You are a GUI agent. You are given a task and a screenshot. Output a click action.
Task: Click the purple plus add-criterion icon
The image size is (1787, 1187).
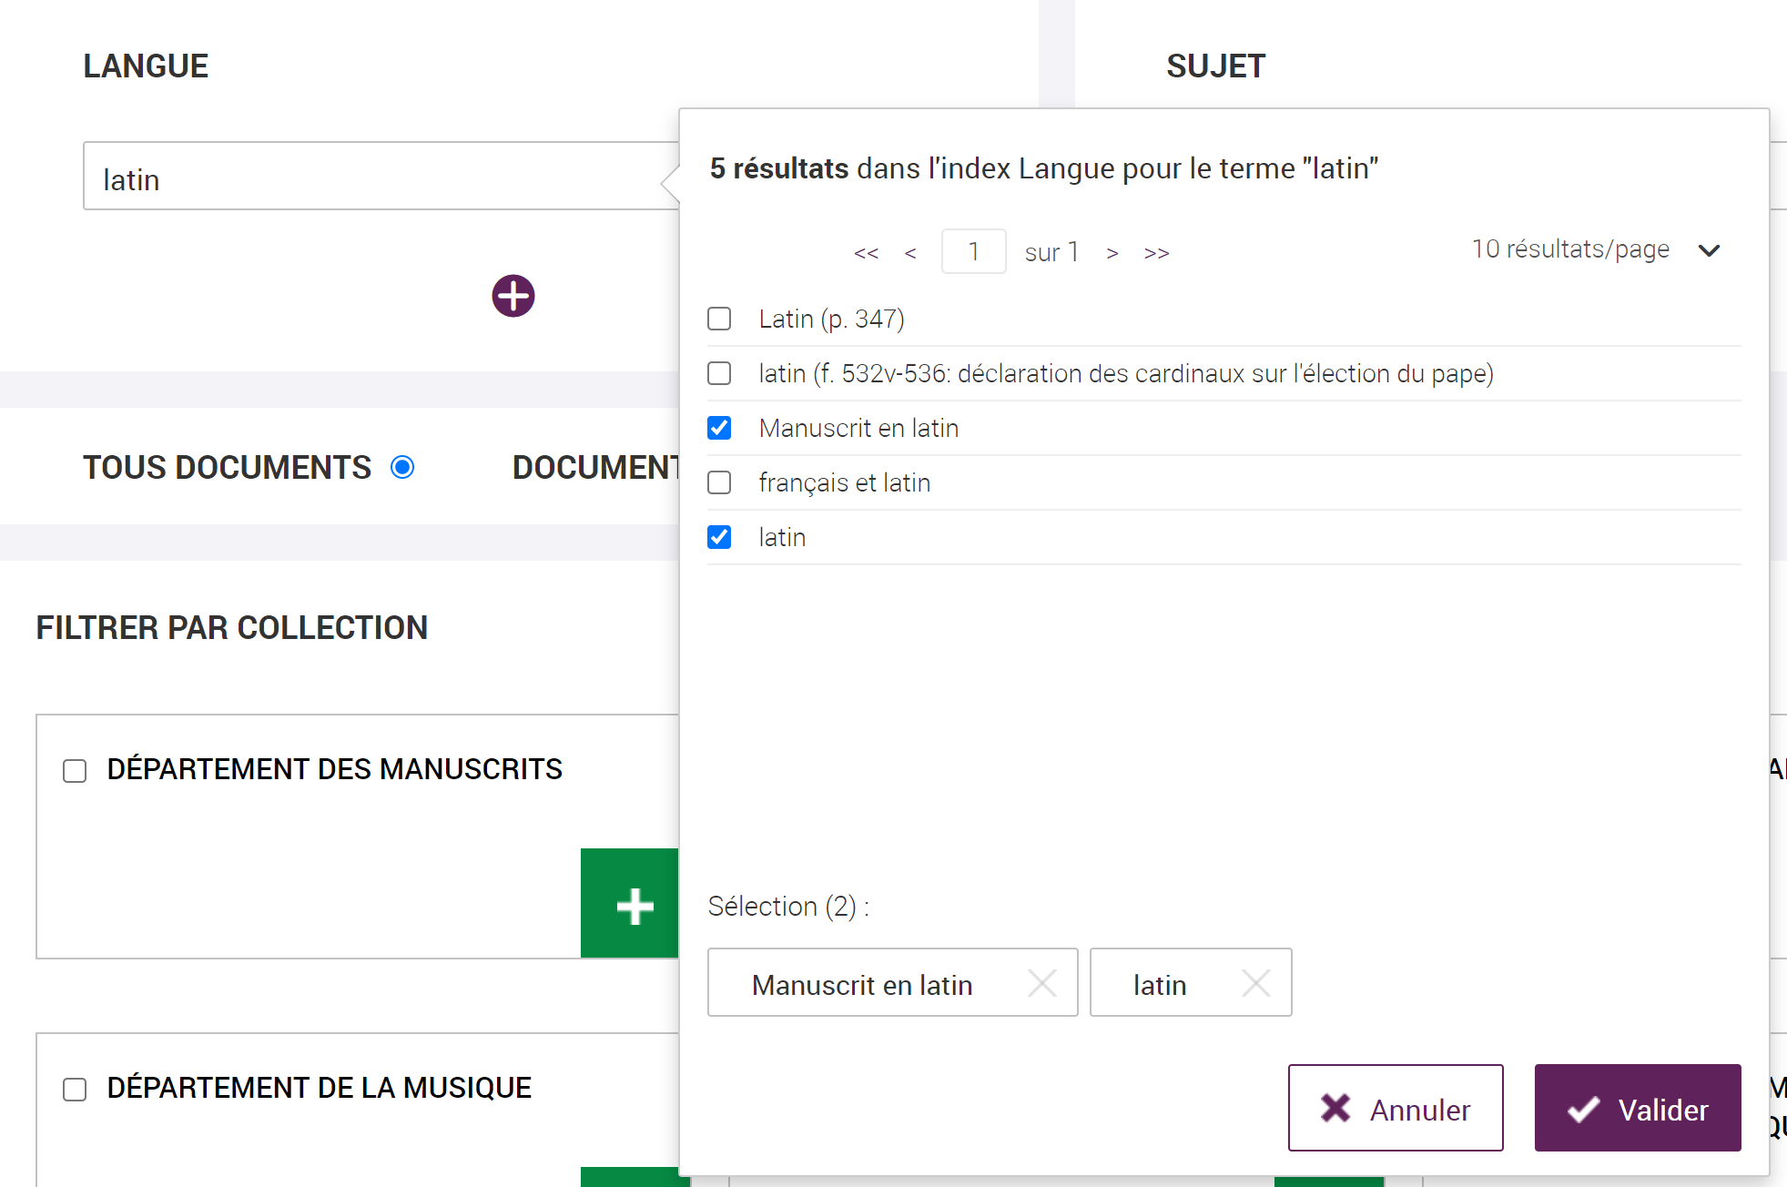coord(513,296)
